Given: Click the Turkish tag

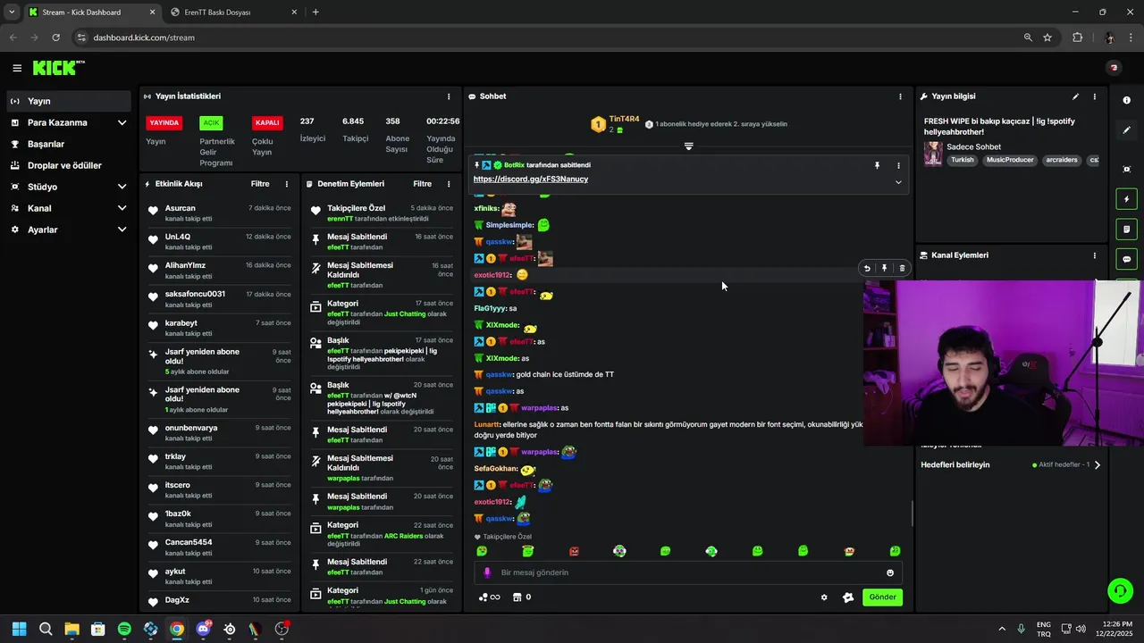Looking at the screenshot, I should [963, 161].
